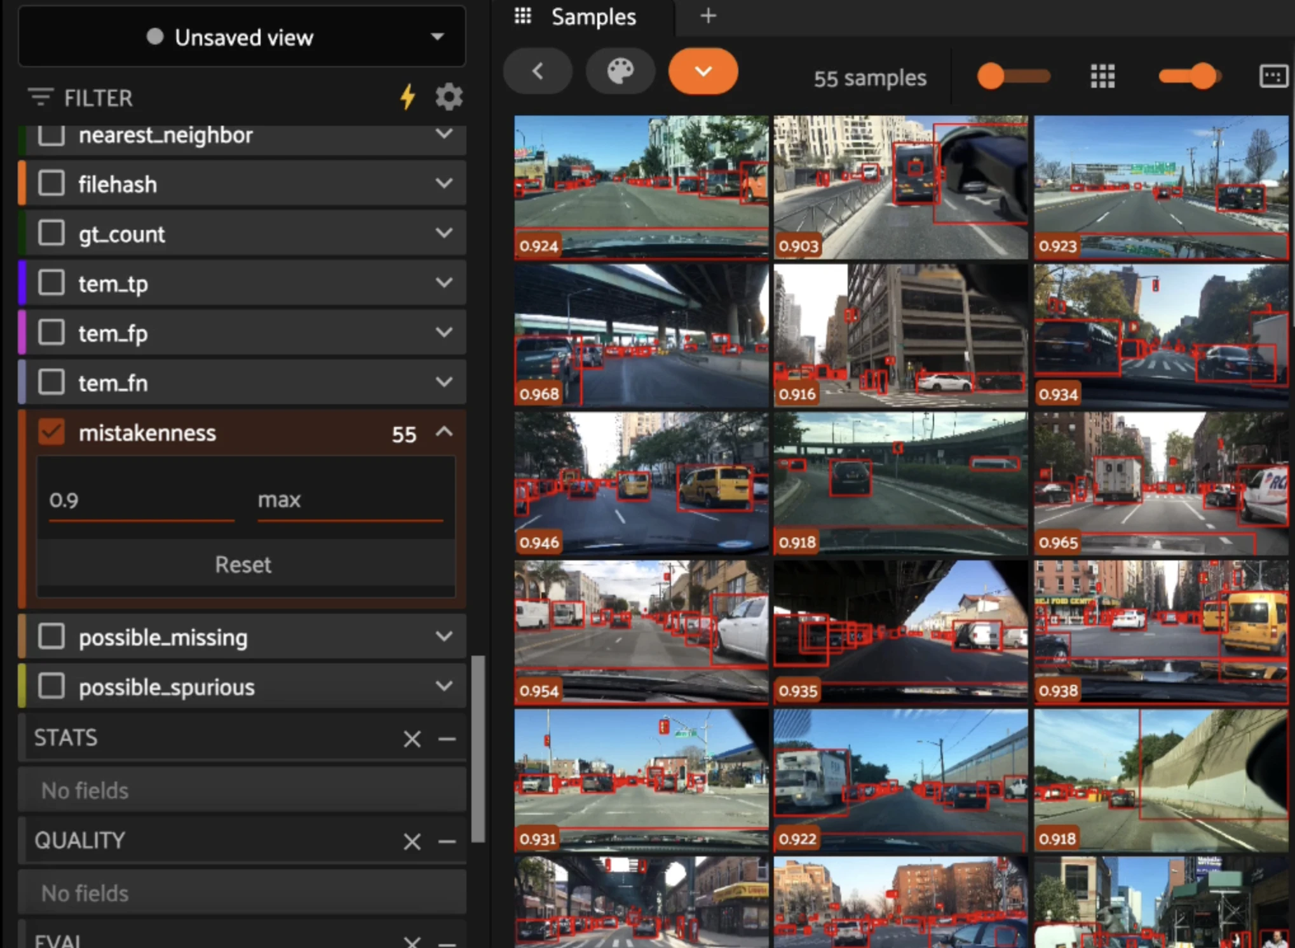Image resolution: width=1295 pixels, height=948 pixels.
Task: Open filter settings gear icon
Action: point(449,97)
